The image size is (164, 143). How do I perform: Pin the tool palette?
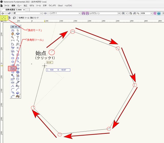click(x=16, y=26)
